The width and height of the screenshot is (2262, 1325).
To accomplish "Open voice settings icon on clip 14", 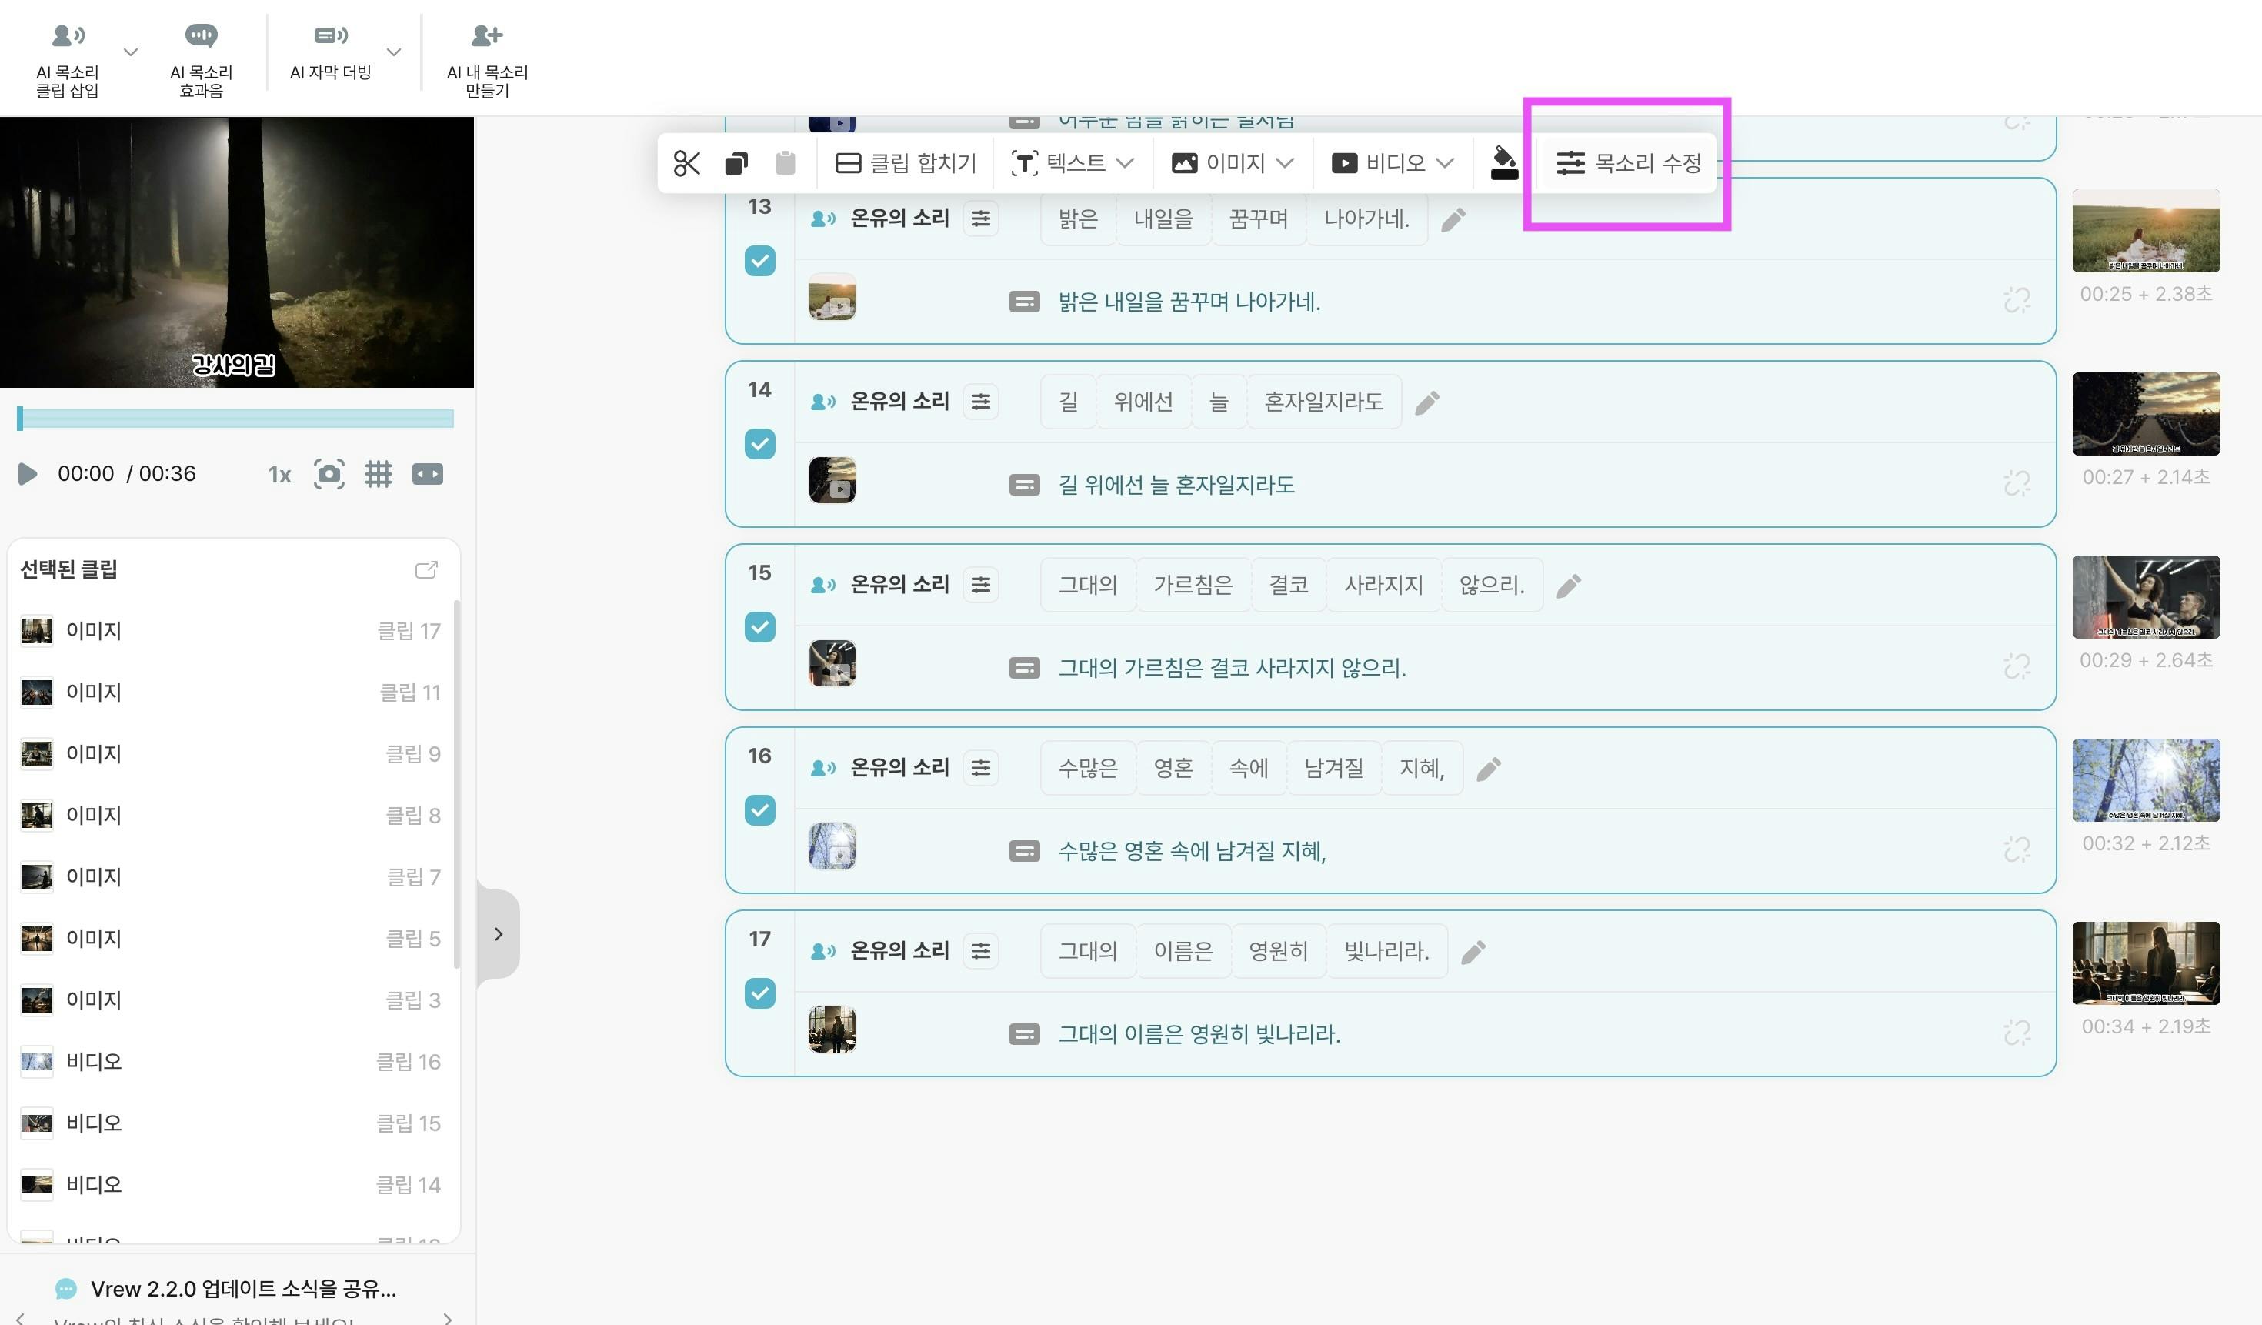I will (980, 402).
